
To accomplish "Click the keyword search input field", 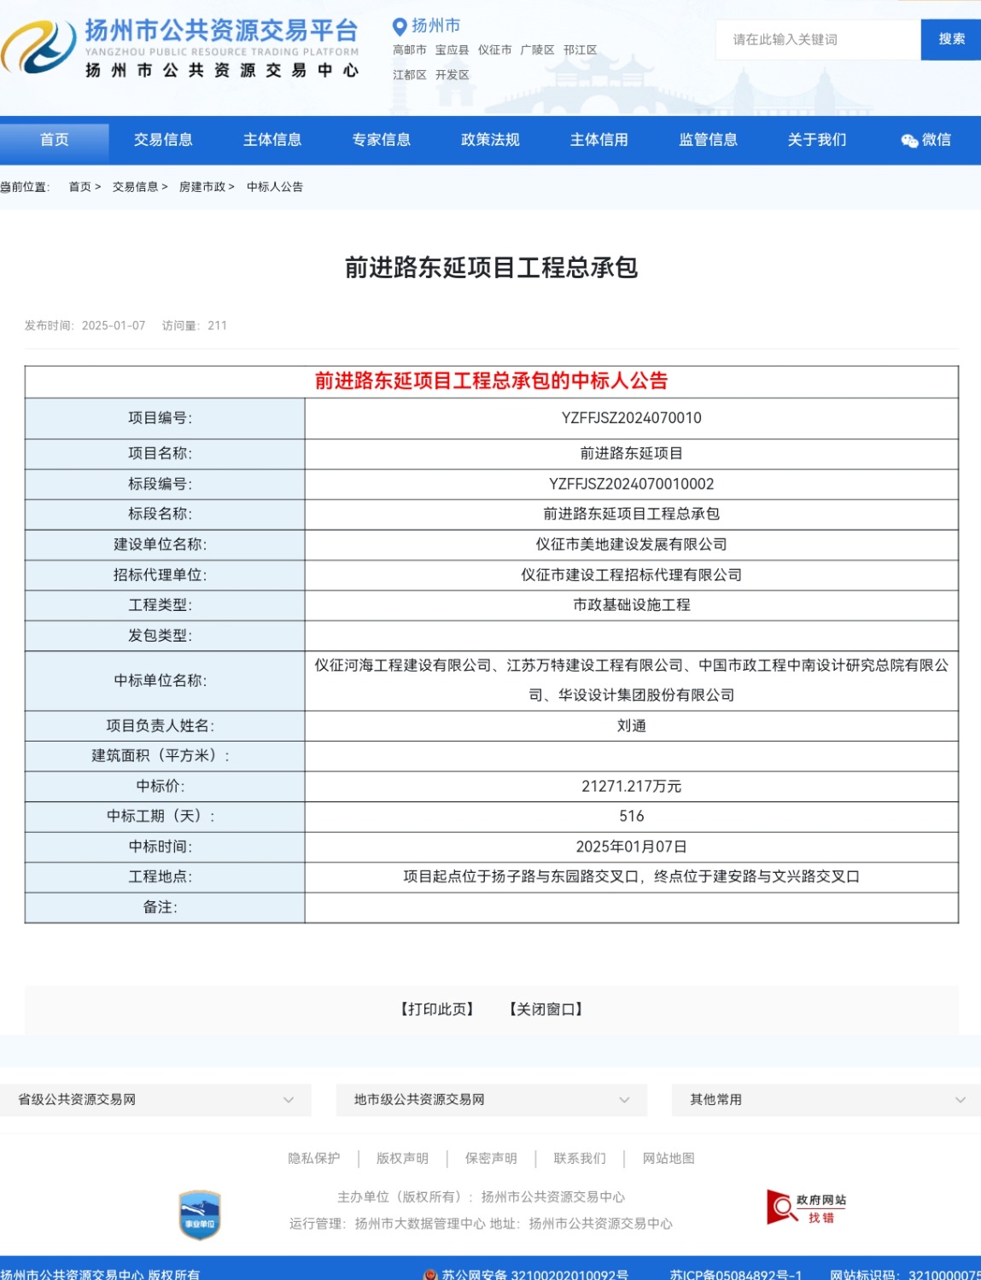I will coord(818,39).
